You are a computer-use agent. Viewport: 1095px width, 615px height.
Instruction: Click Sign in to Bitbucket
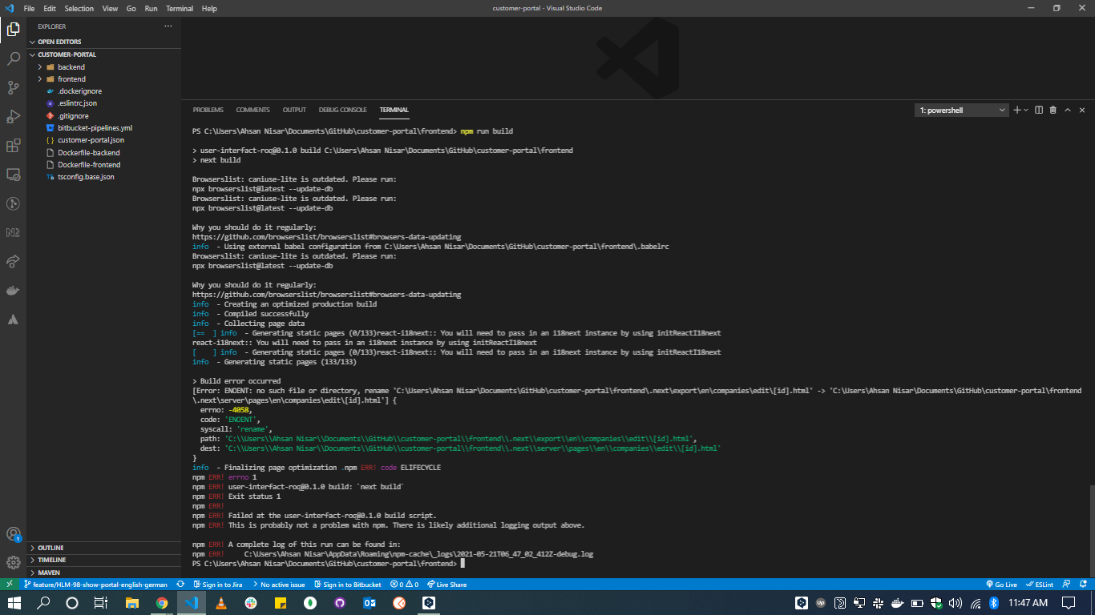click(347, 585)
